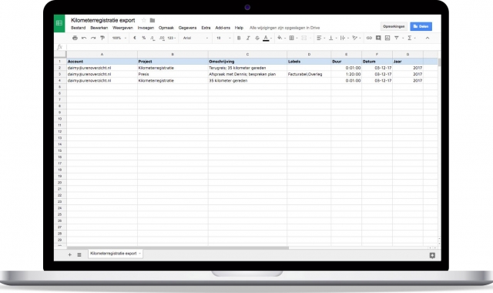Click the print icon in toolbar
This screenshot has width=493, height=293.
[75, 38]
